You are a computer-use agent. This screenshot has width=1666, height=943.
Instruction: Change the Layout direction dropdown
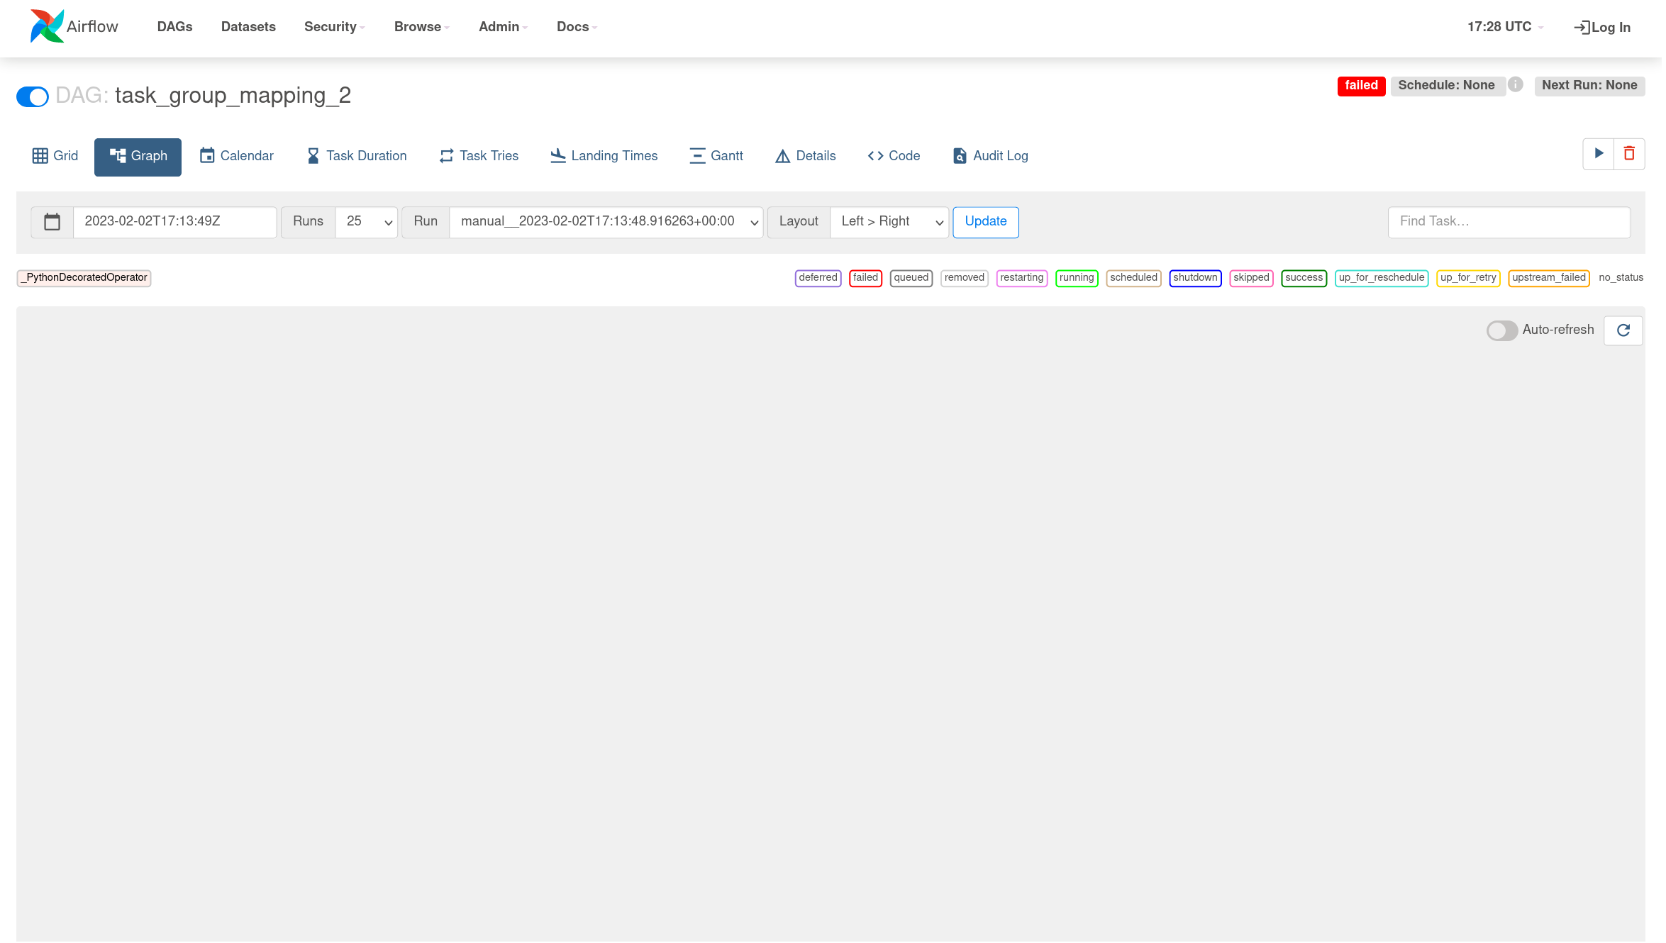click(889, 222)
